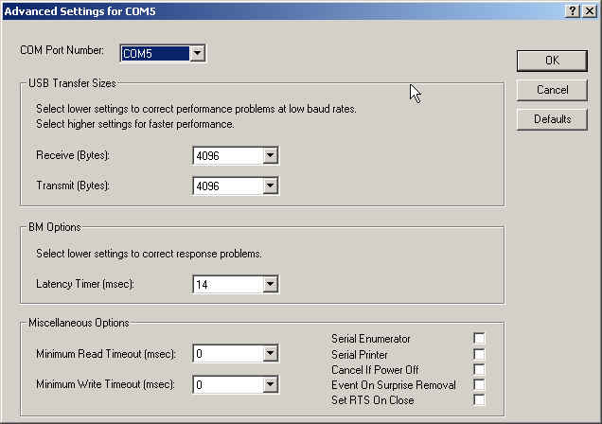Enable the Serial Enumerator checkbox
Viewport: 602px width, 424px height.
pos(479,339)
